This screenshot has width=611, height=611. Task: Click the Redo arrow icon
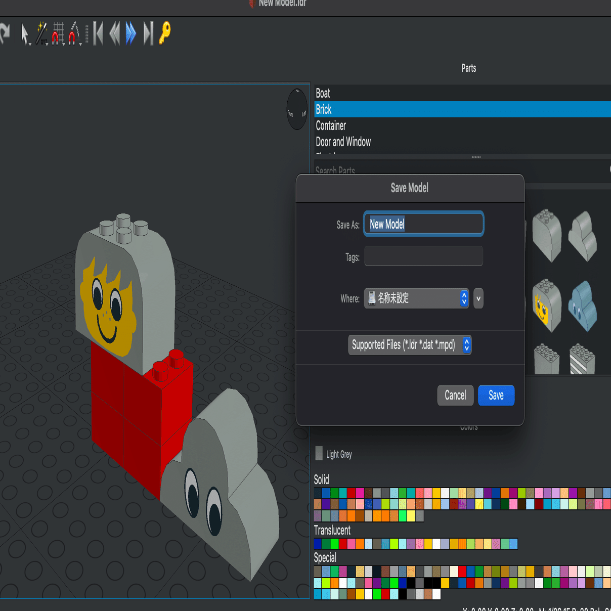pos(5,33)
